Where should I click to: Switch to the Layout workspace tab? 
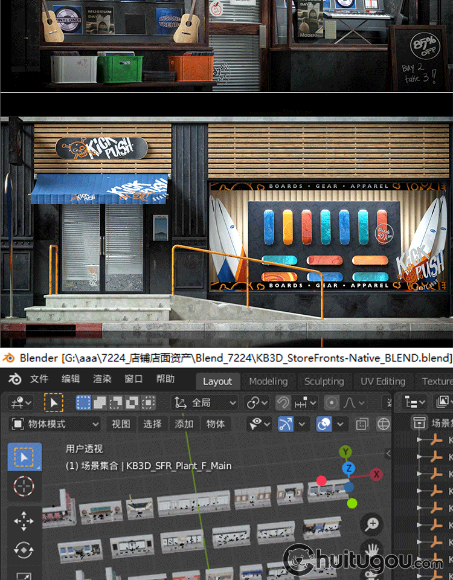(x=217, y=381)
